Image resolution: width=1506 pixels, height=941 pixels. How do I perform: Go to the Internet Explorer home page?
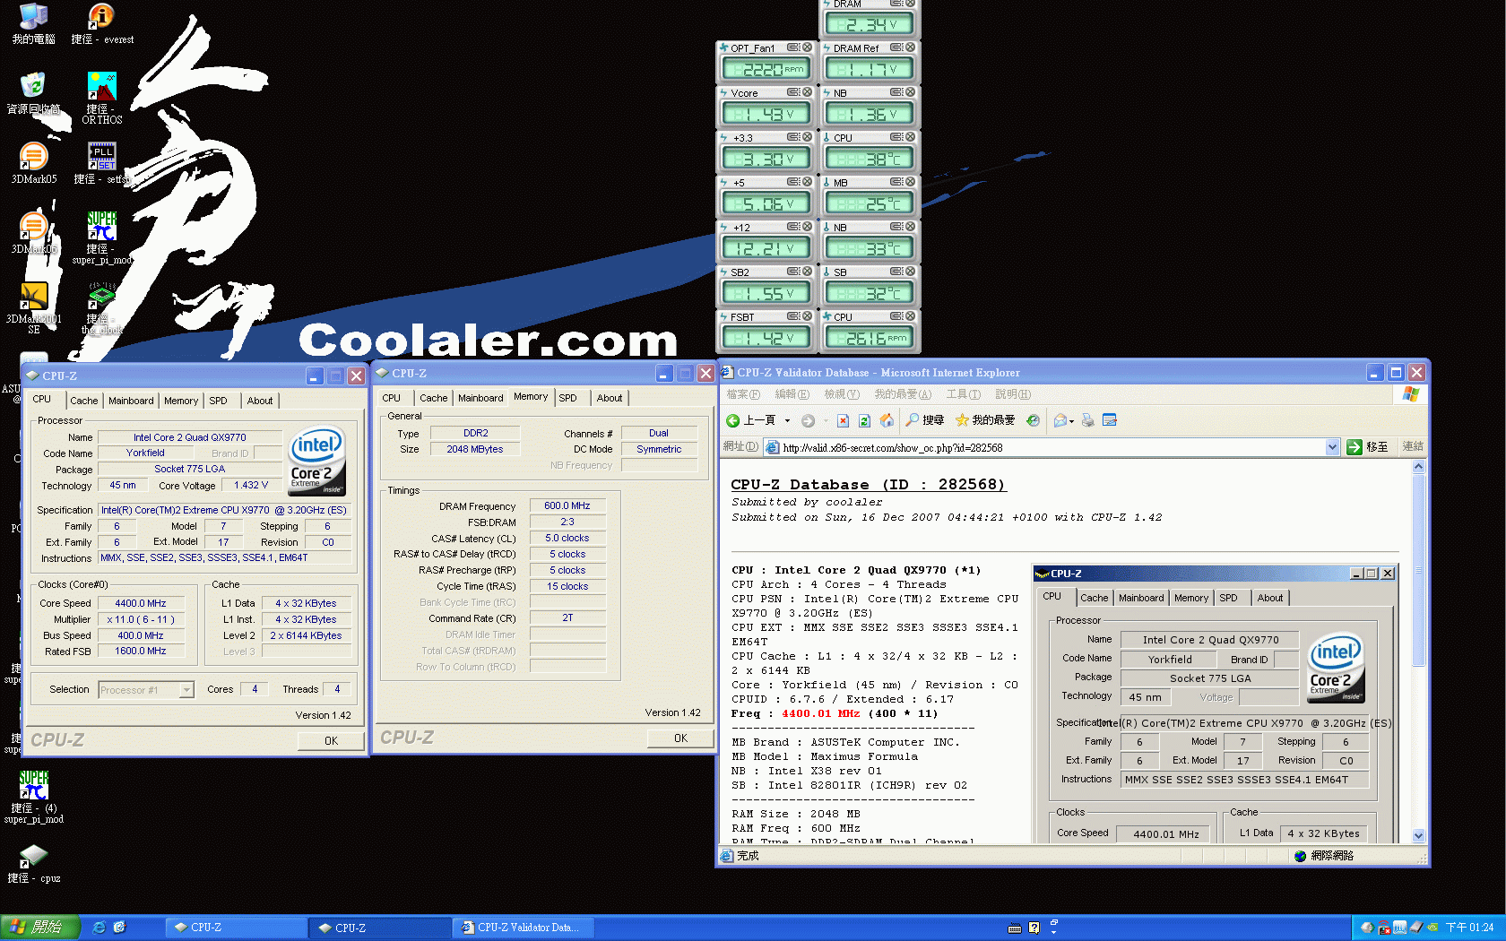point(887,420)
